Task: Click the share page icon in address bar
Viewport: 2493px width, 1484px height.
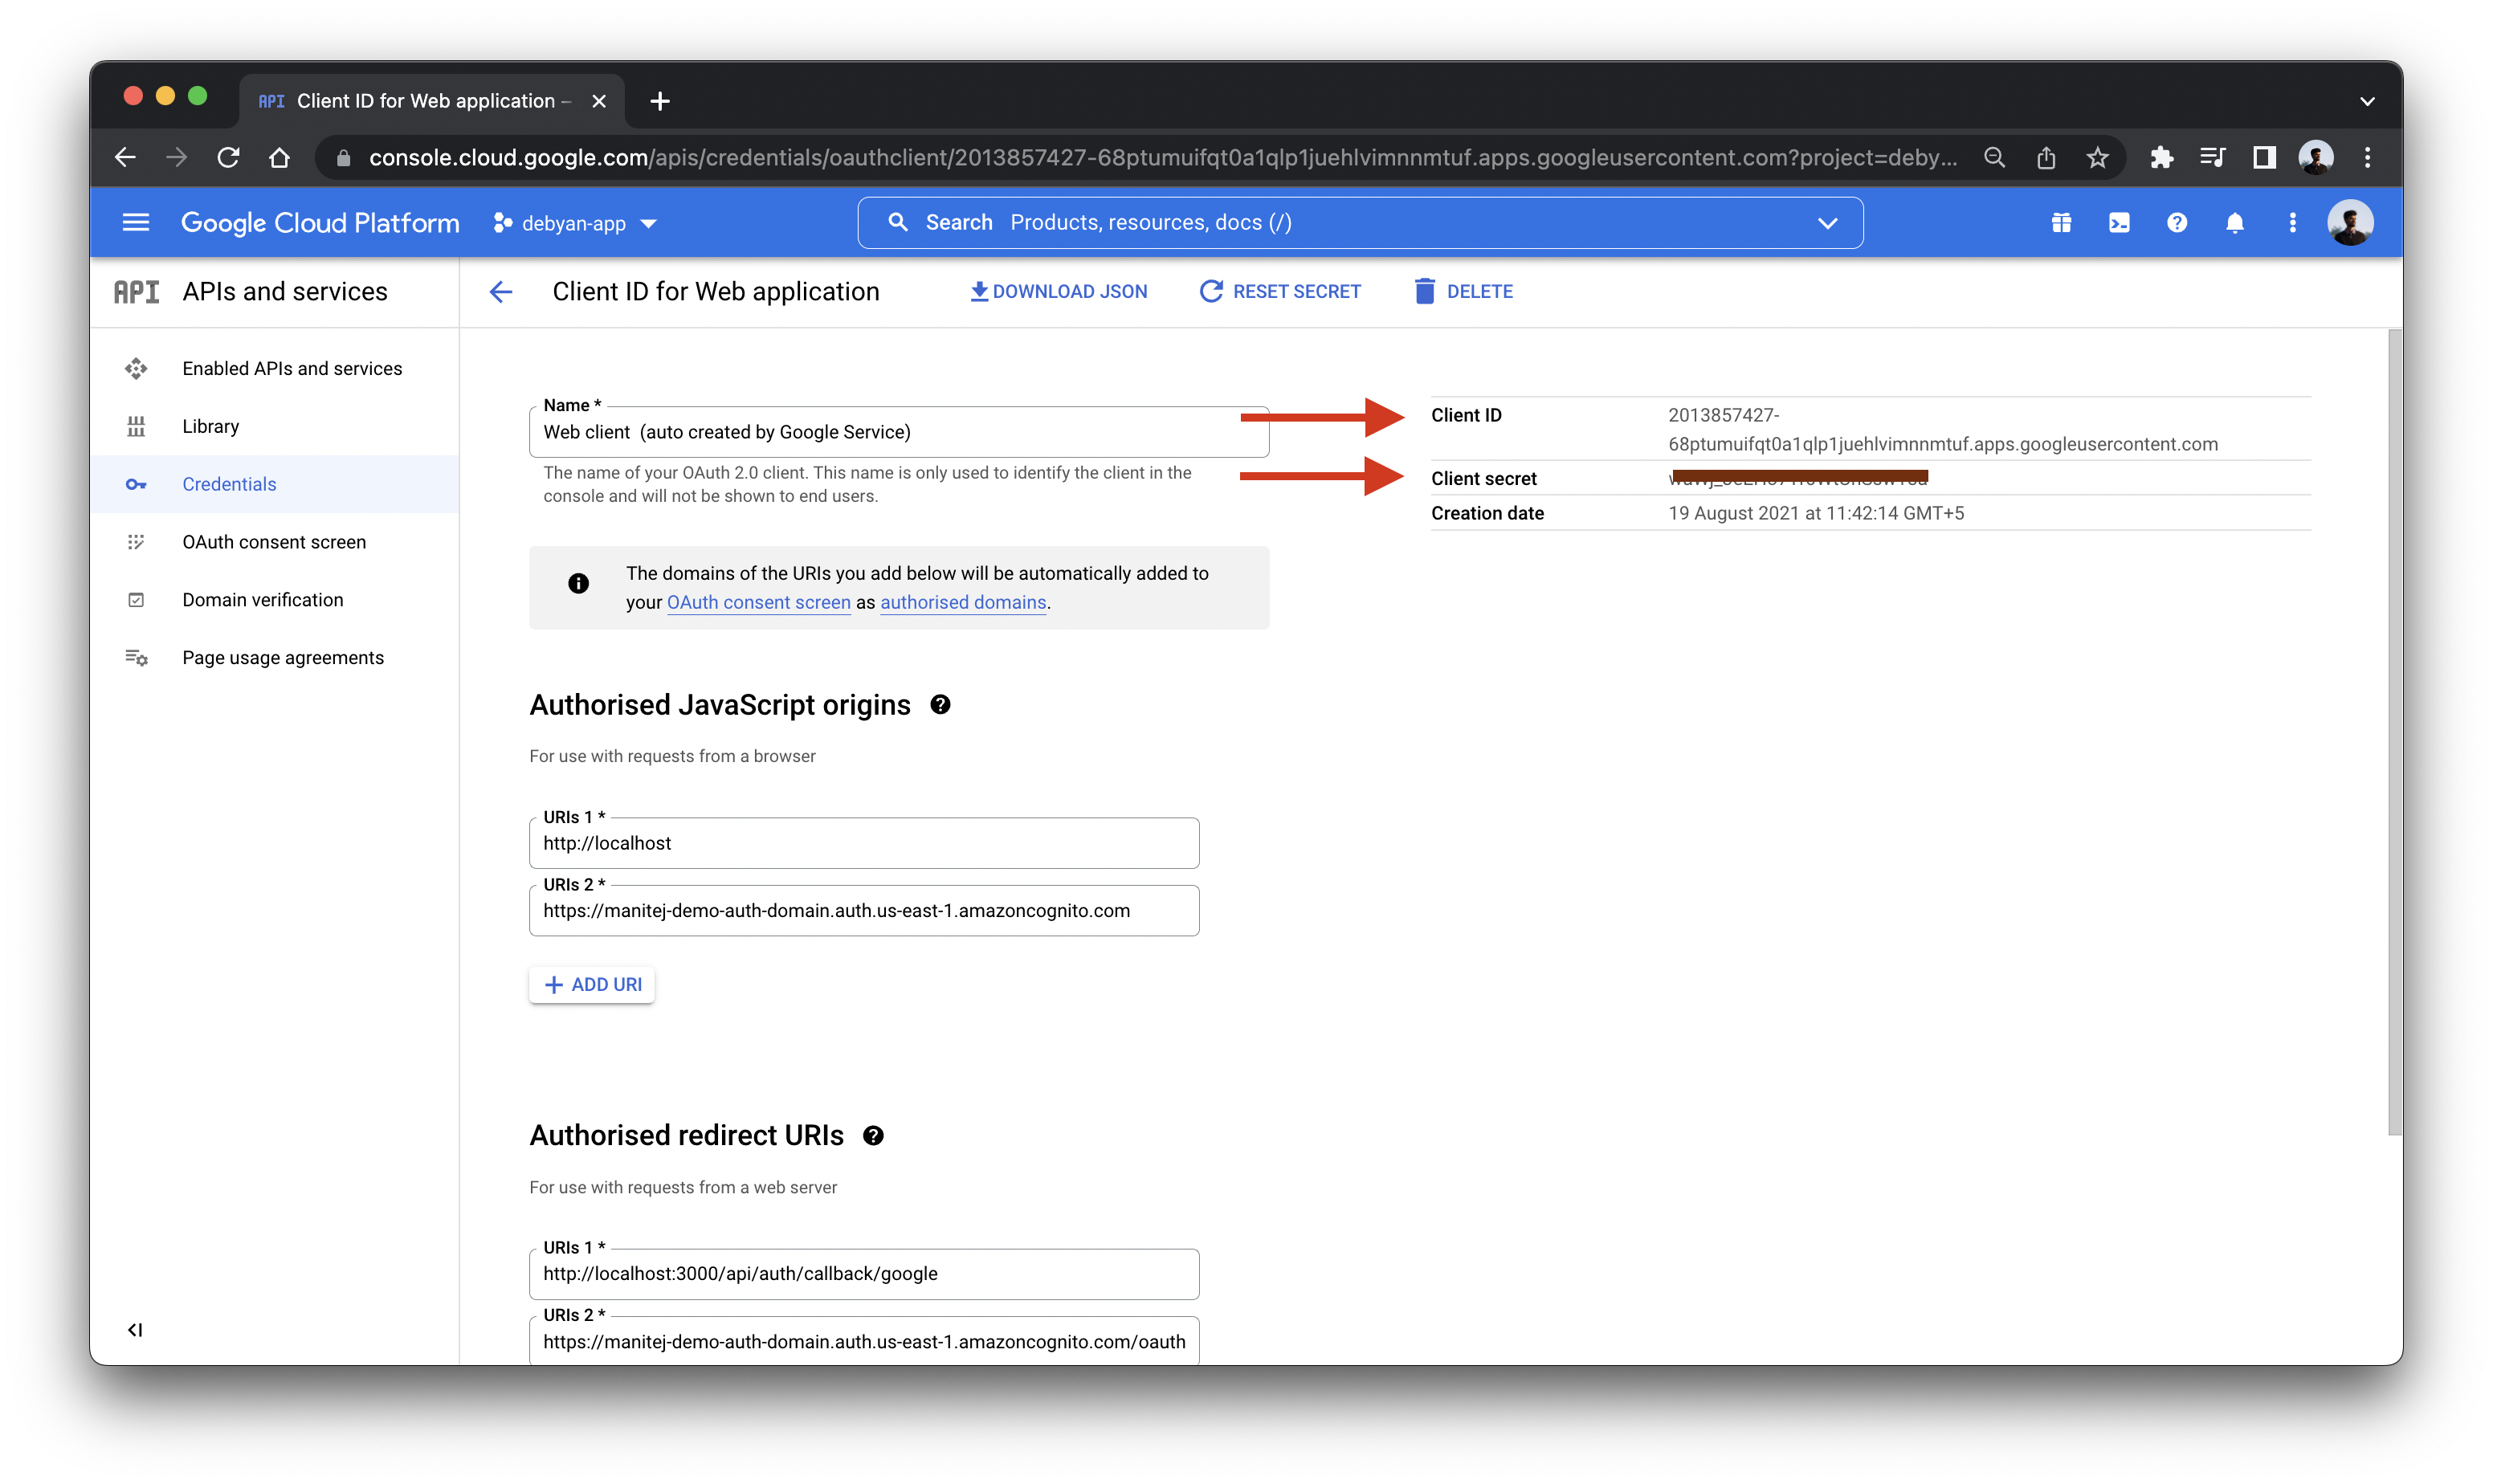Action: pyautogui.click(x=2045, y=157)
